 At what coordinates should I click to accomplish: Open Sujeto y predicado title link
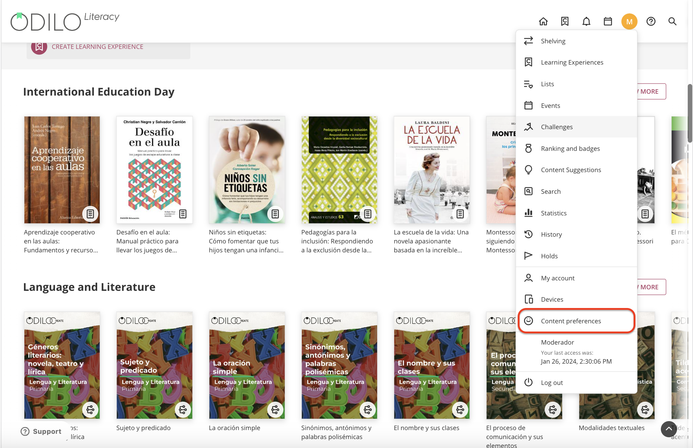[x=144, y=428]
